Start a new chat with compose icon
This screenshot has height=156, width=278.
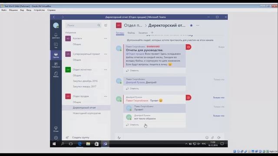click(x=106, y=25)
